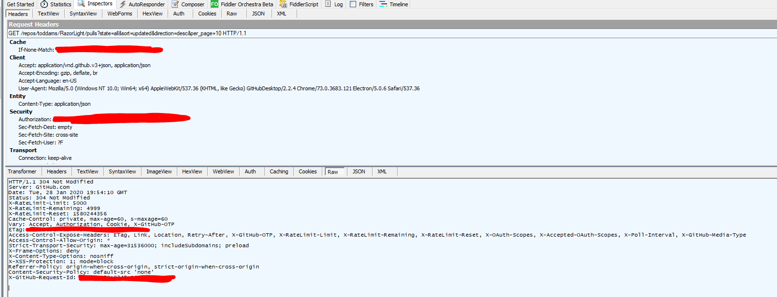Viewport: 777px width, 297px height.
Task: Select response SyntaxView inspector tab
Action: (122, 171)
